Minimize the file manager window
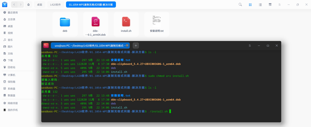311x127 pixels. 288,5
